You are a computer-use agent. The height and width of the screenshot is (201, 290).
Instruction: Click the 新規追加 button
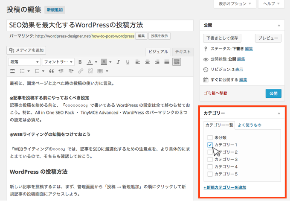click(x=55, y=10)
